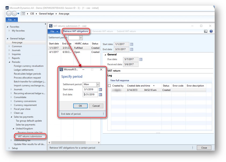
Task: Click Start date field in dialog
Action: tap(90, 89)
